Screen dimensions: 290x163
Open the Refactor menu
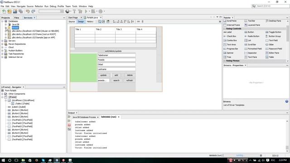point(39,6)
